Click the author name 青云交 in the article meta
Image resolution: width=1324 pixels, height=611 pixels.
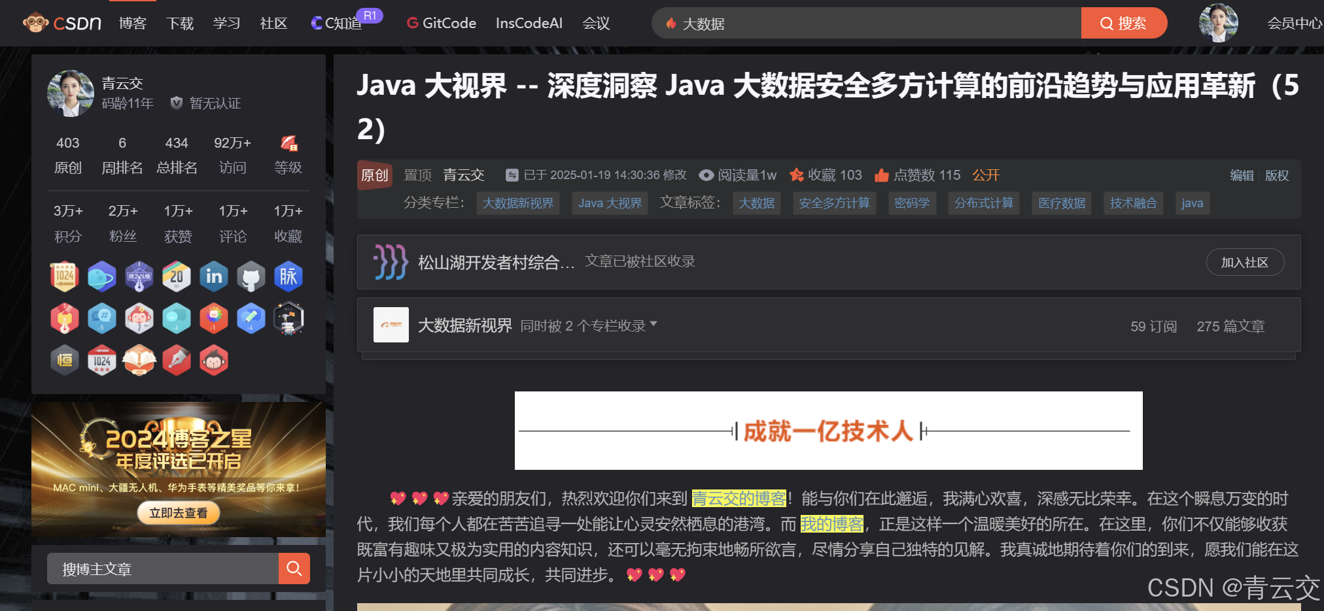[x=464, y=175]
